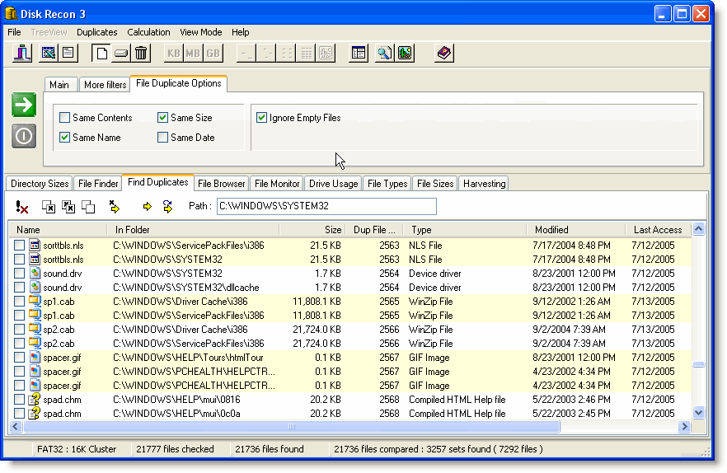The height and width of the screenshot is (473, 727).
Task: Check the box for sound.drv in SYSTEM32\dllcache
Action: (x=19, y=288)
